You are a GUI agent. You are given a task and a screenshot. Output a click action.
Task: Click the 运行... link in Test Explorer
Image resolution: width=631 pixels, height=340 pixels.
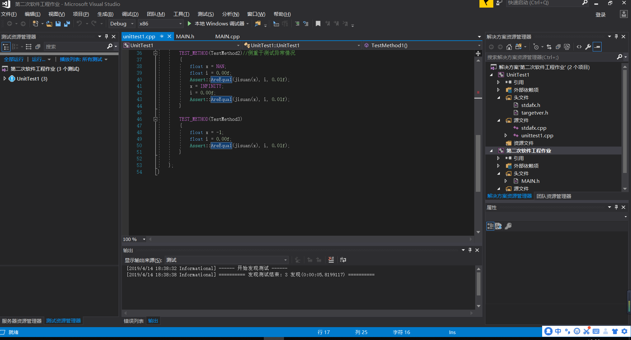39,59
